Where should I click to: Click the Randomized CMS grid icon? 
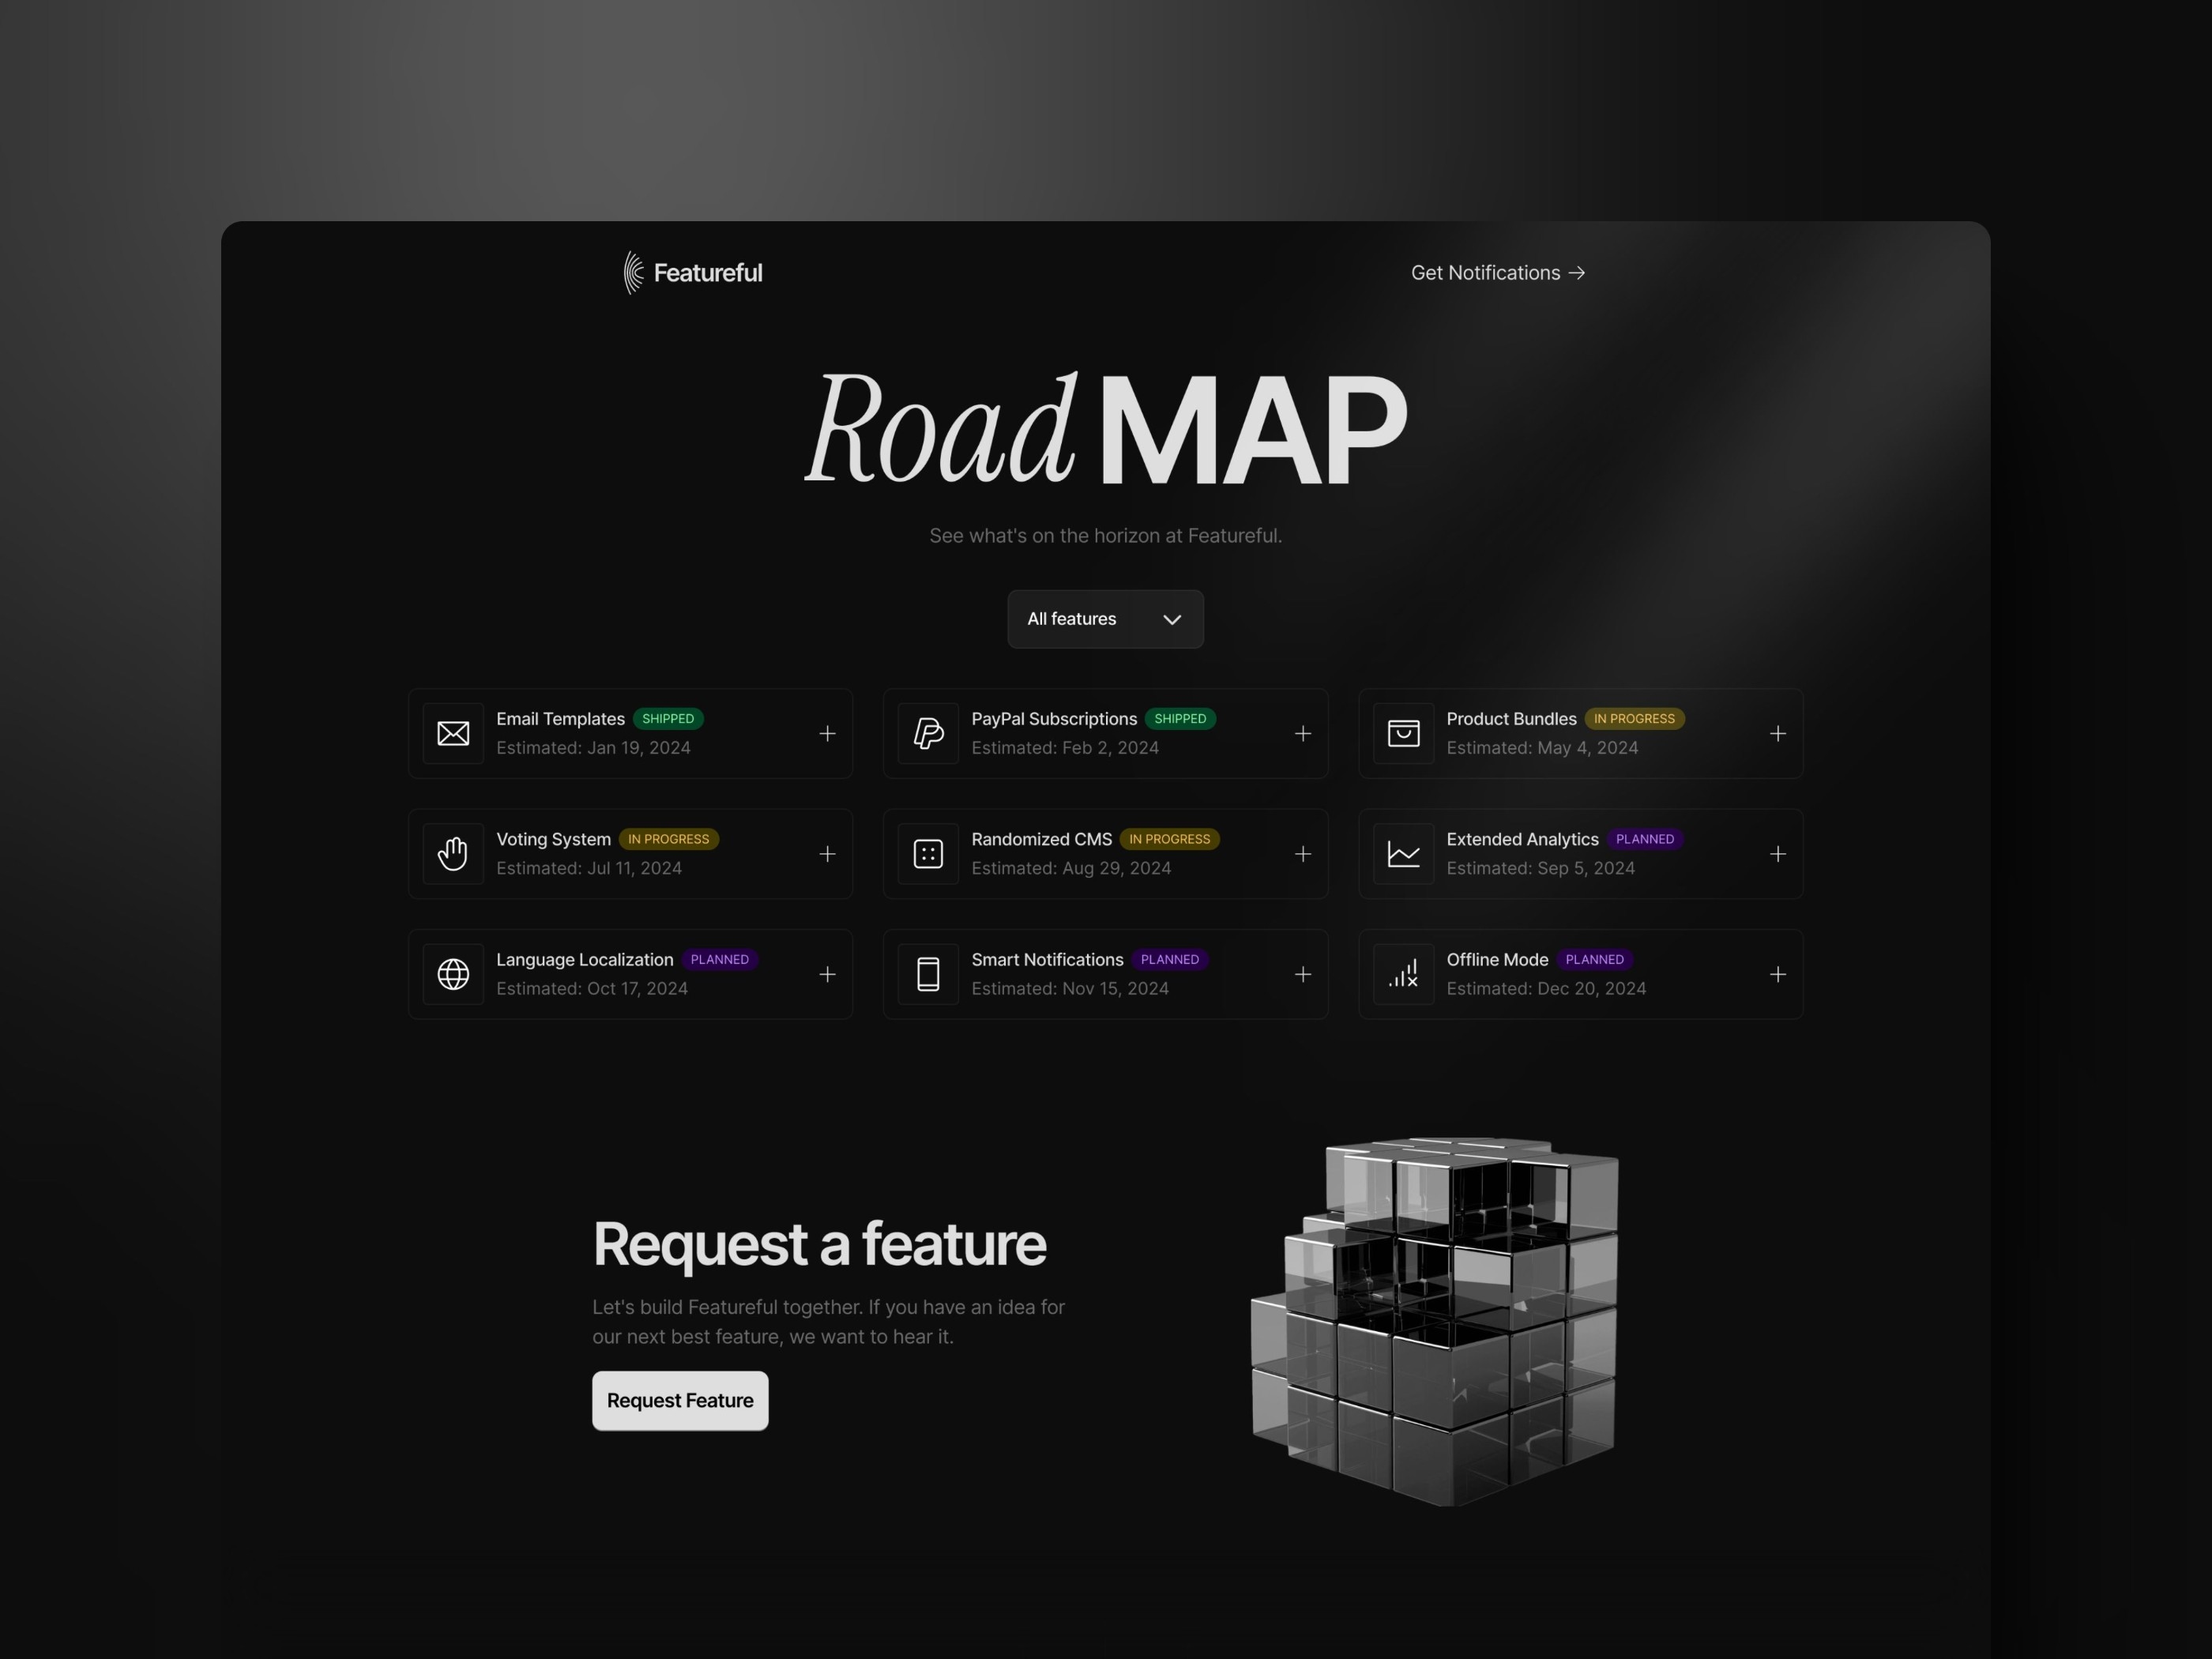coord(928,852)
